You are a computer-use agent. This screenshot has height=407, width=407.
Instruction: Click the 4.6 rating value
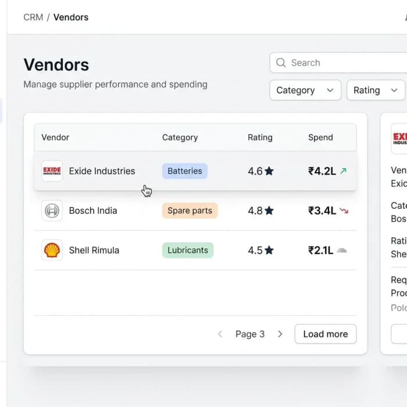coord(255,171)
